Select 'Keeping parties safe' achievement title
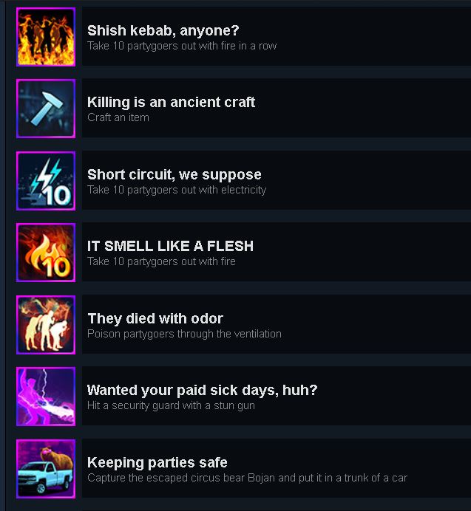 [157, 462]
